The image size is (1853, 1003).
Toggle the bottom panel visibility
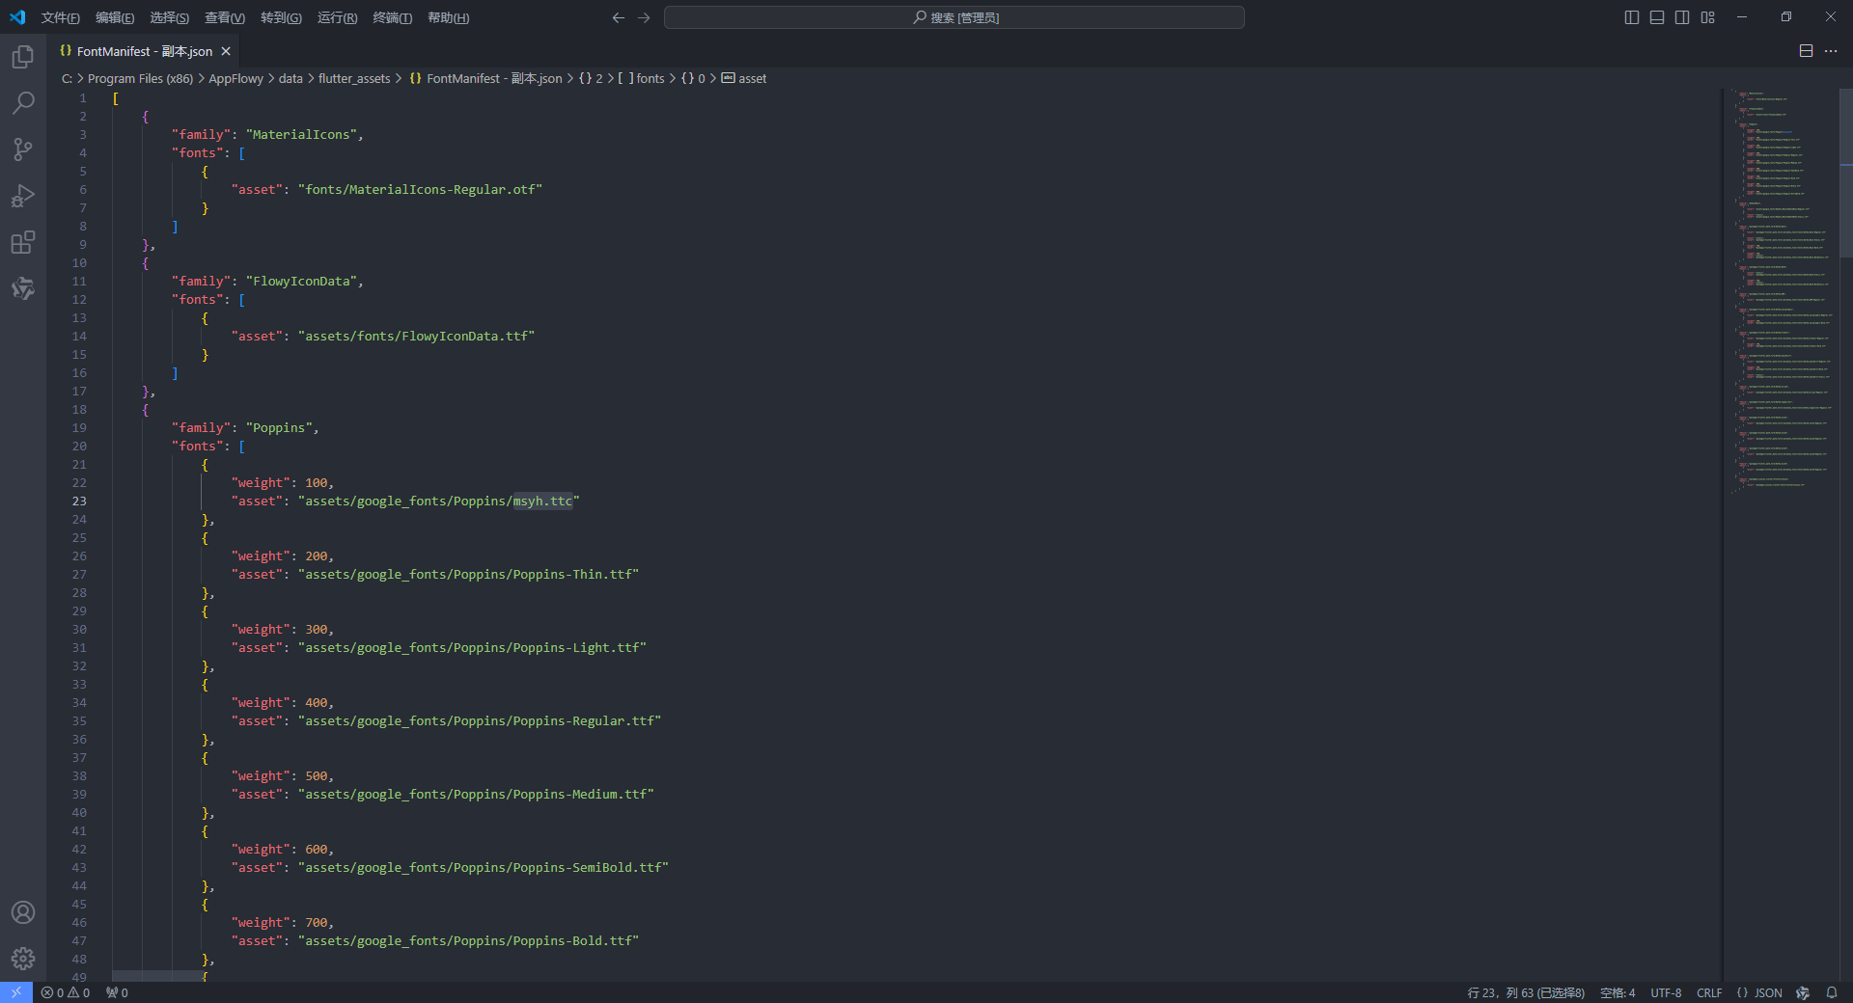click(x=1657, y=17)
